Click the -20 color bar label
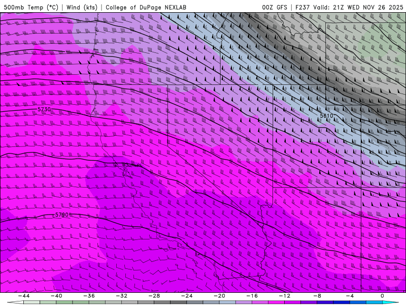 click(x=220, y=296)
